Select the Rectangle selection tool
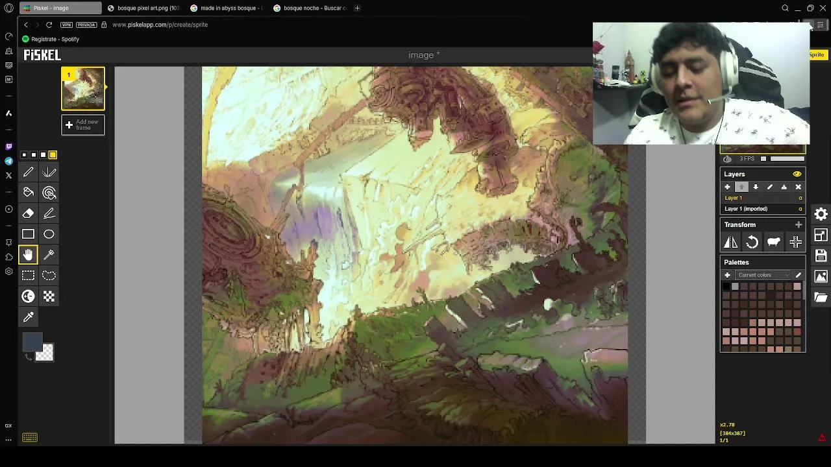This screenshot has height=467, width=831. coord(28,276)
